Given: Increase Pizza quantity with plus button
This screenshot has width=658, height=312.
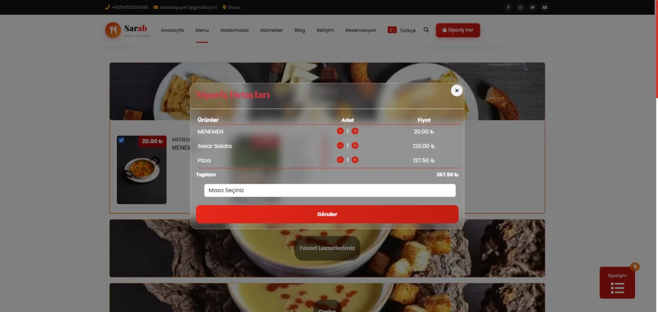Looking at the screenshot, I should click(x=355, y=160).
